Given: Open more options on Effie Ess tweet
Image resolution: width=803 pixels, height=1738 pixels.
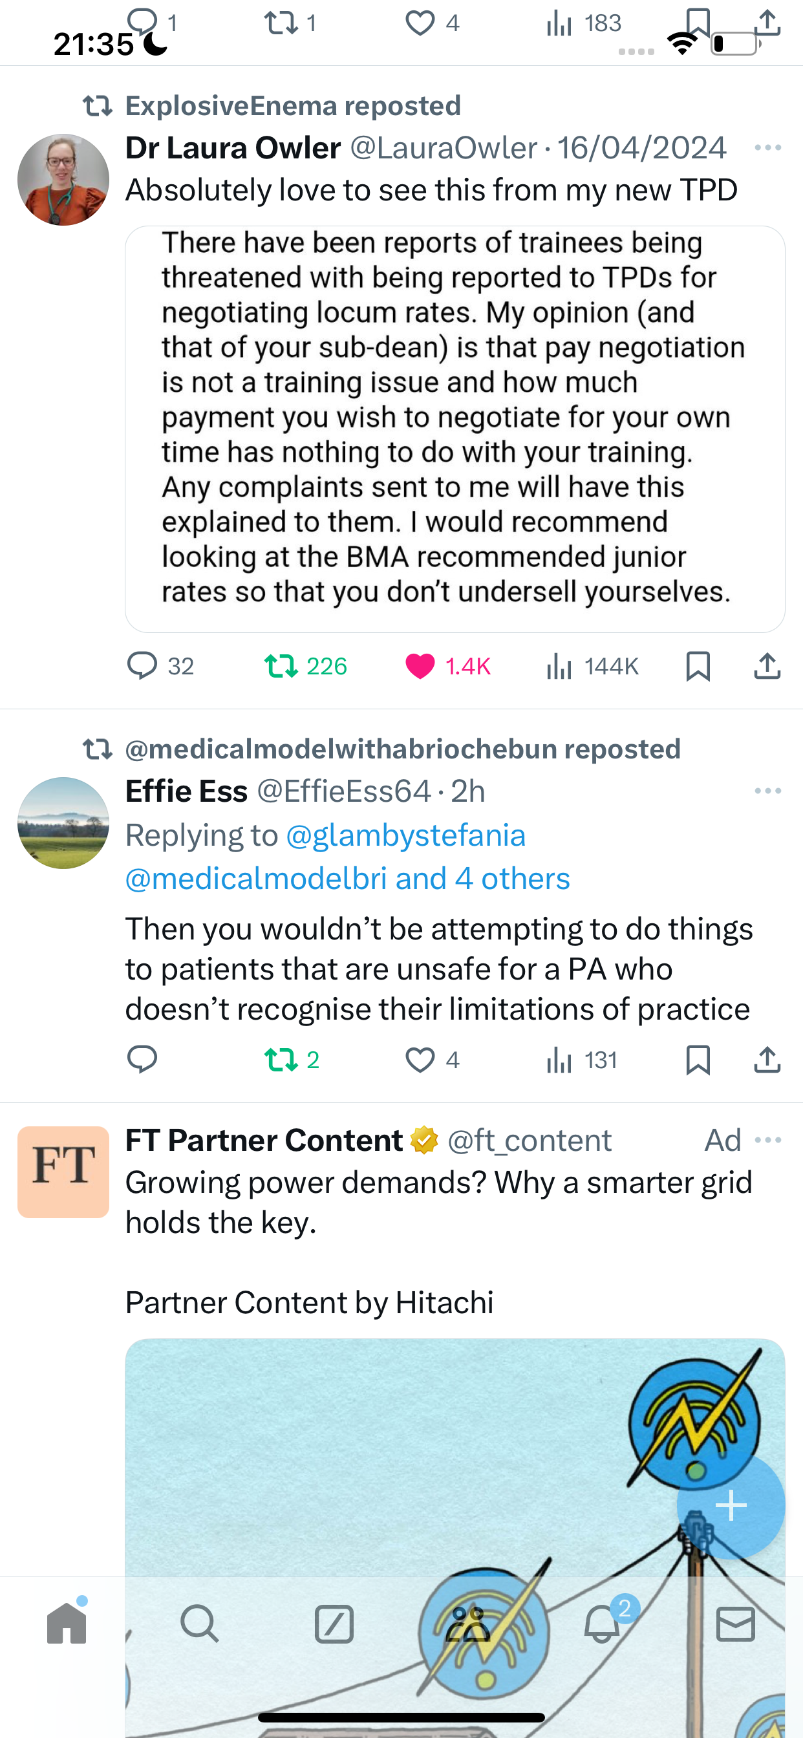Looking at the screenshot, I should pos(768,791).
